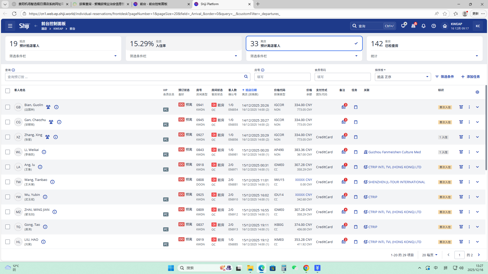Open table column settings gear
The width and height of the screenshot is (488, 274).
pos(477,92)
